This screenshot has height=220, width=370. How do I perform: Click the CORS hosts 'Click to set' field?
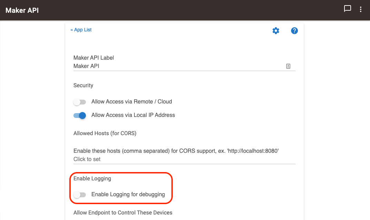click(184, 159)
